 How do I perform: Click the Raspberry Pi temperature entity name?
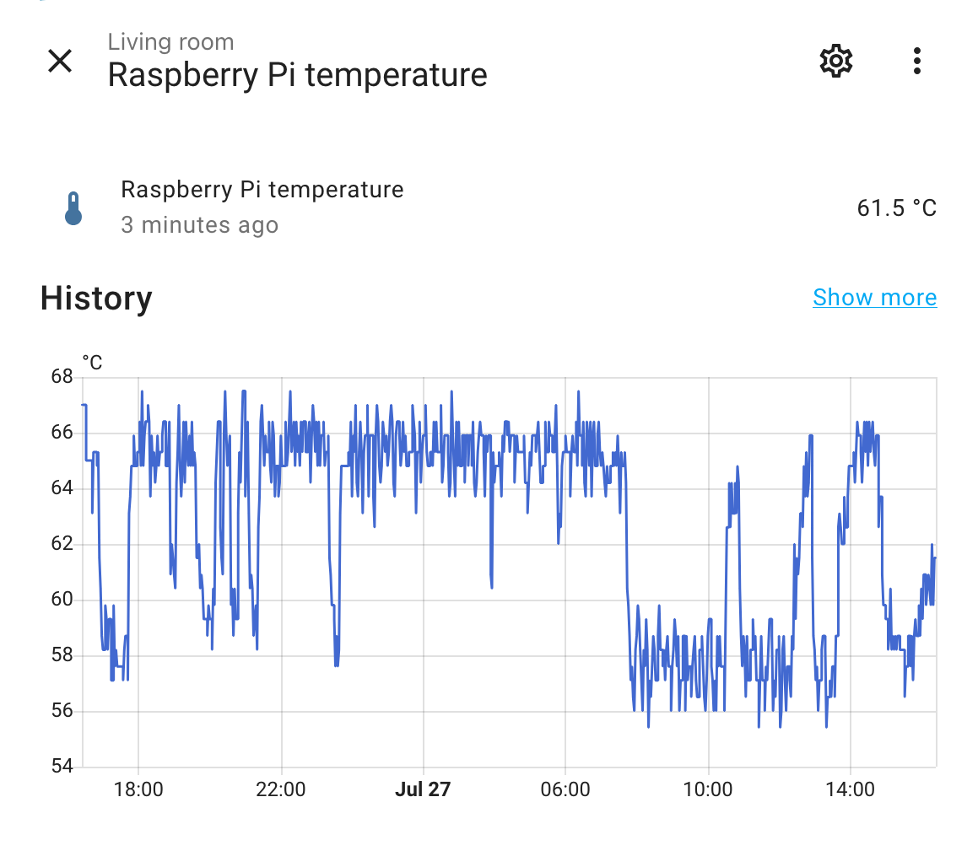pos(262,190)
